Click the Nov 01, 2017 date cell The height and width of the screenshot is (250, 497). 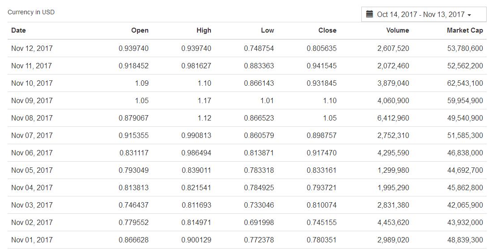click(32, 240)
